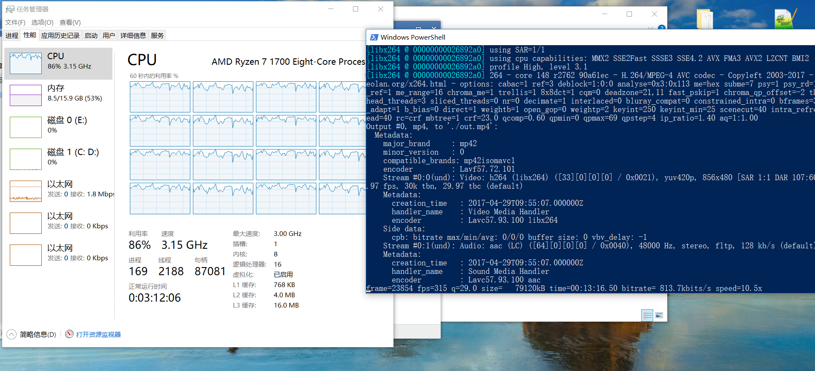
Task: Click the AMD Ryzen 7 1700 processor name
Action: point(288,62)
